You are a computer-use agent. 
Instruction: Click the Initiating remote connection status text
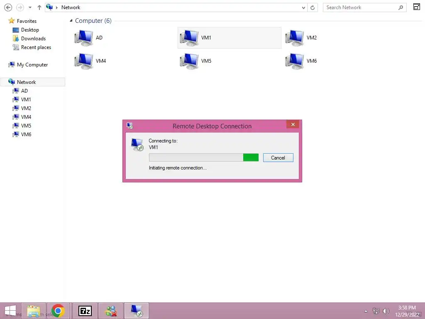(x=178, y=168)
